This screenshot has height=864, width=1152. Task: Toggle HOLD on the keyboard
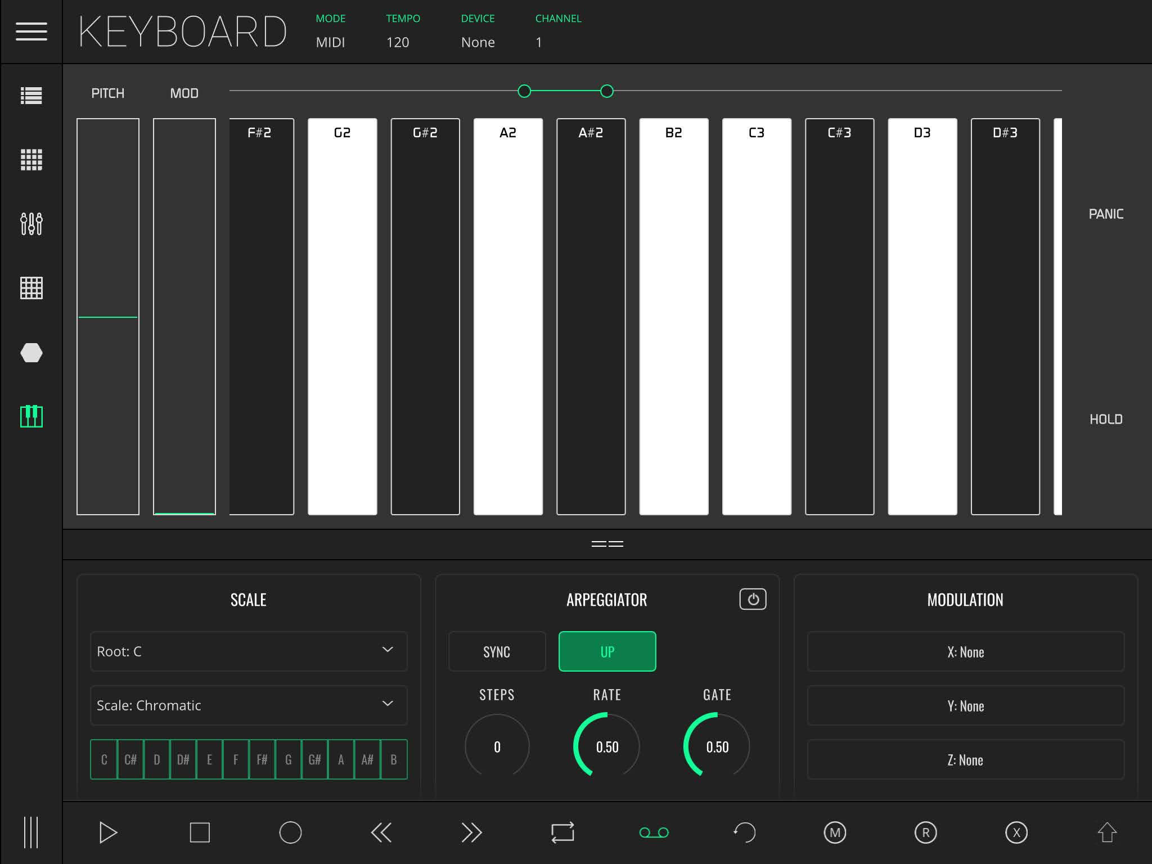point(1106,419)
